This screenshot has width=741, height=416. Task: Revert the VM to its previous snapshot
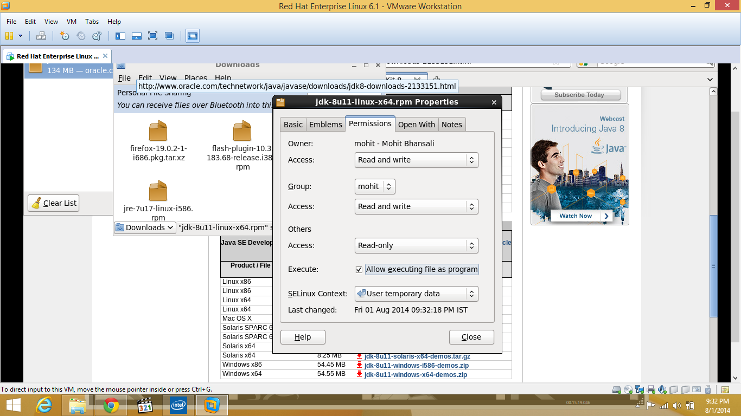pyautogui.click(x=81, y=36)
